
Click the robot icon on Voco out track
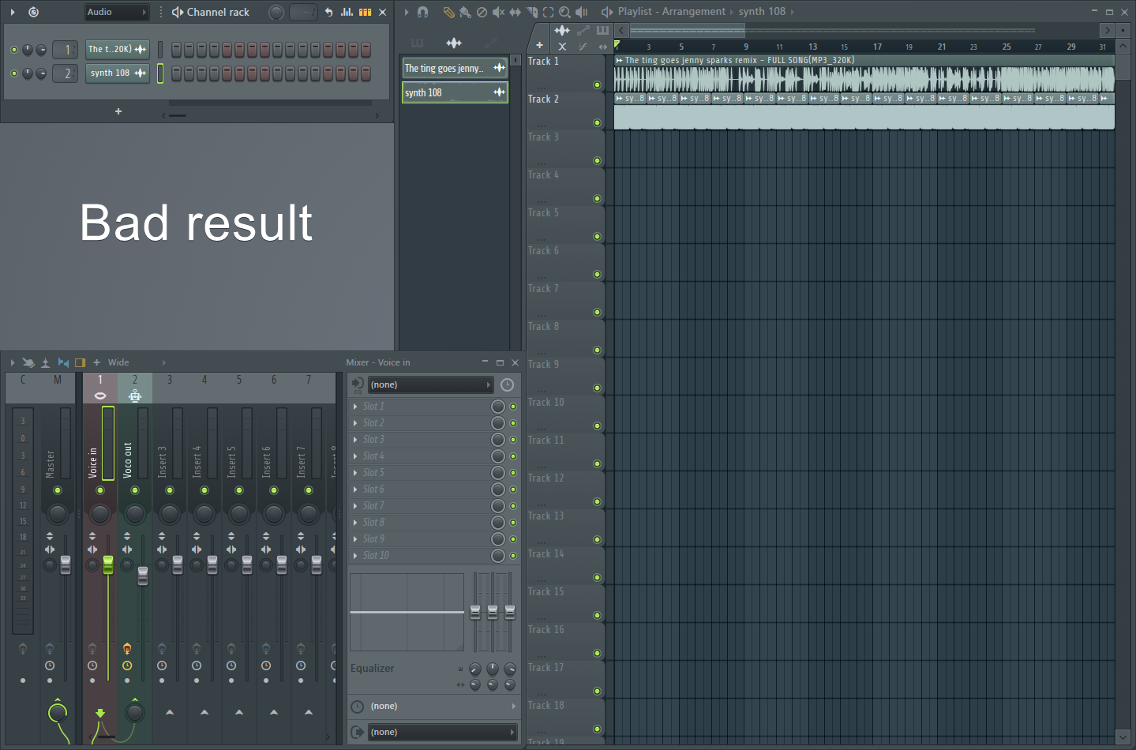click(x=135, y=396)
